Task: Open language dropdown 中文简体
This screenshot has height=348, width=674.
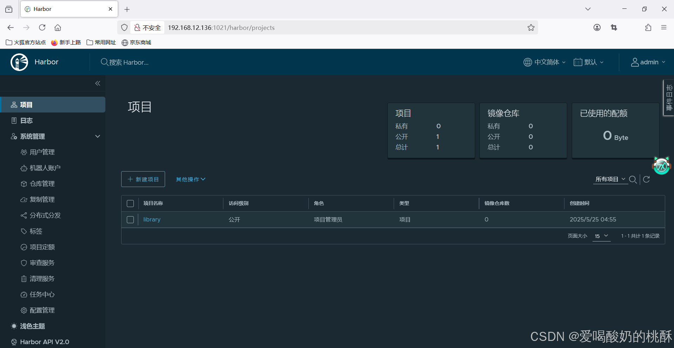Action: pyautogui.click(x=544, y=62)
